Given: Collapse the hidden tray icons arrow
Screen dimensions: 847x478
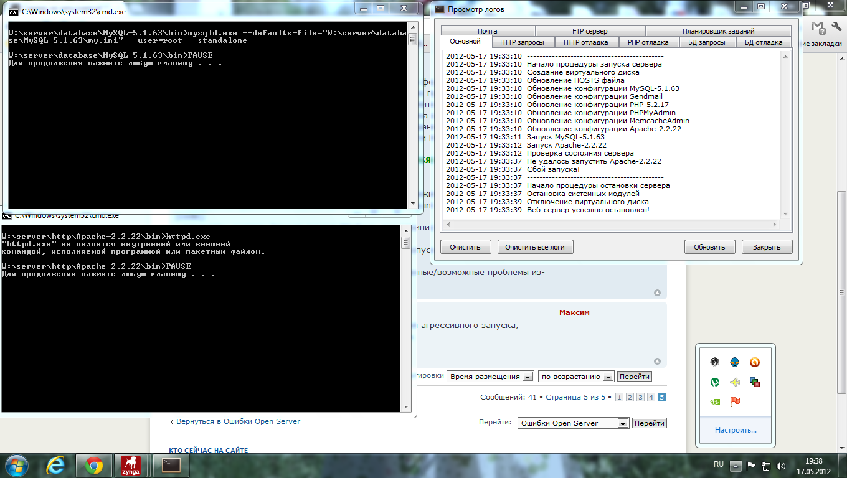Looking at the screenshot, I should pos(736,466).
